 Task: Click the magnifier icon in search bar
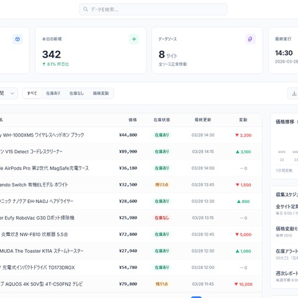pyautogui.click(x=86, y=9)
